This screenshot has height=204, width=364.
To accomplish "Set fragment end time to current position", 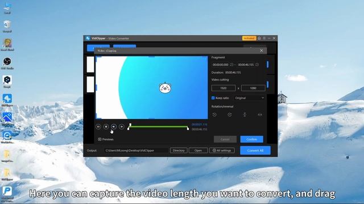I will tap(257, 65).
